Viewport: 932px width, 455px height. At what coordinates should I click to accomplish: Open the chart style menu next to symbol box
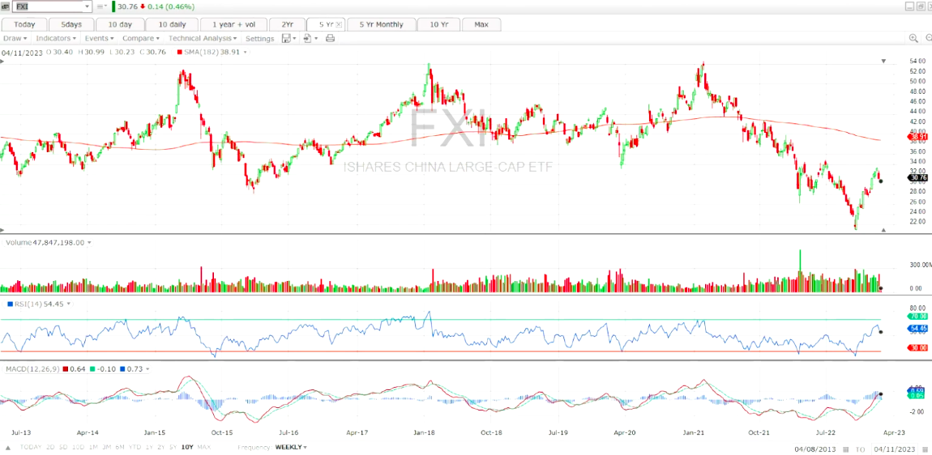[101, 6]
